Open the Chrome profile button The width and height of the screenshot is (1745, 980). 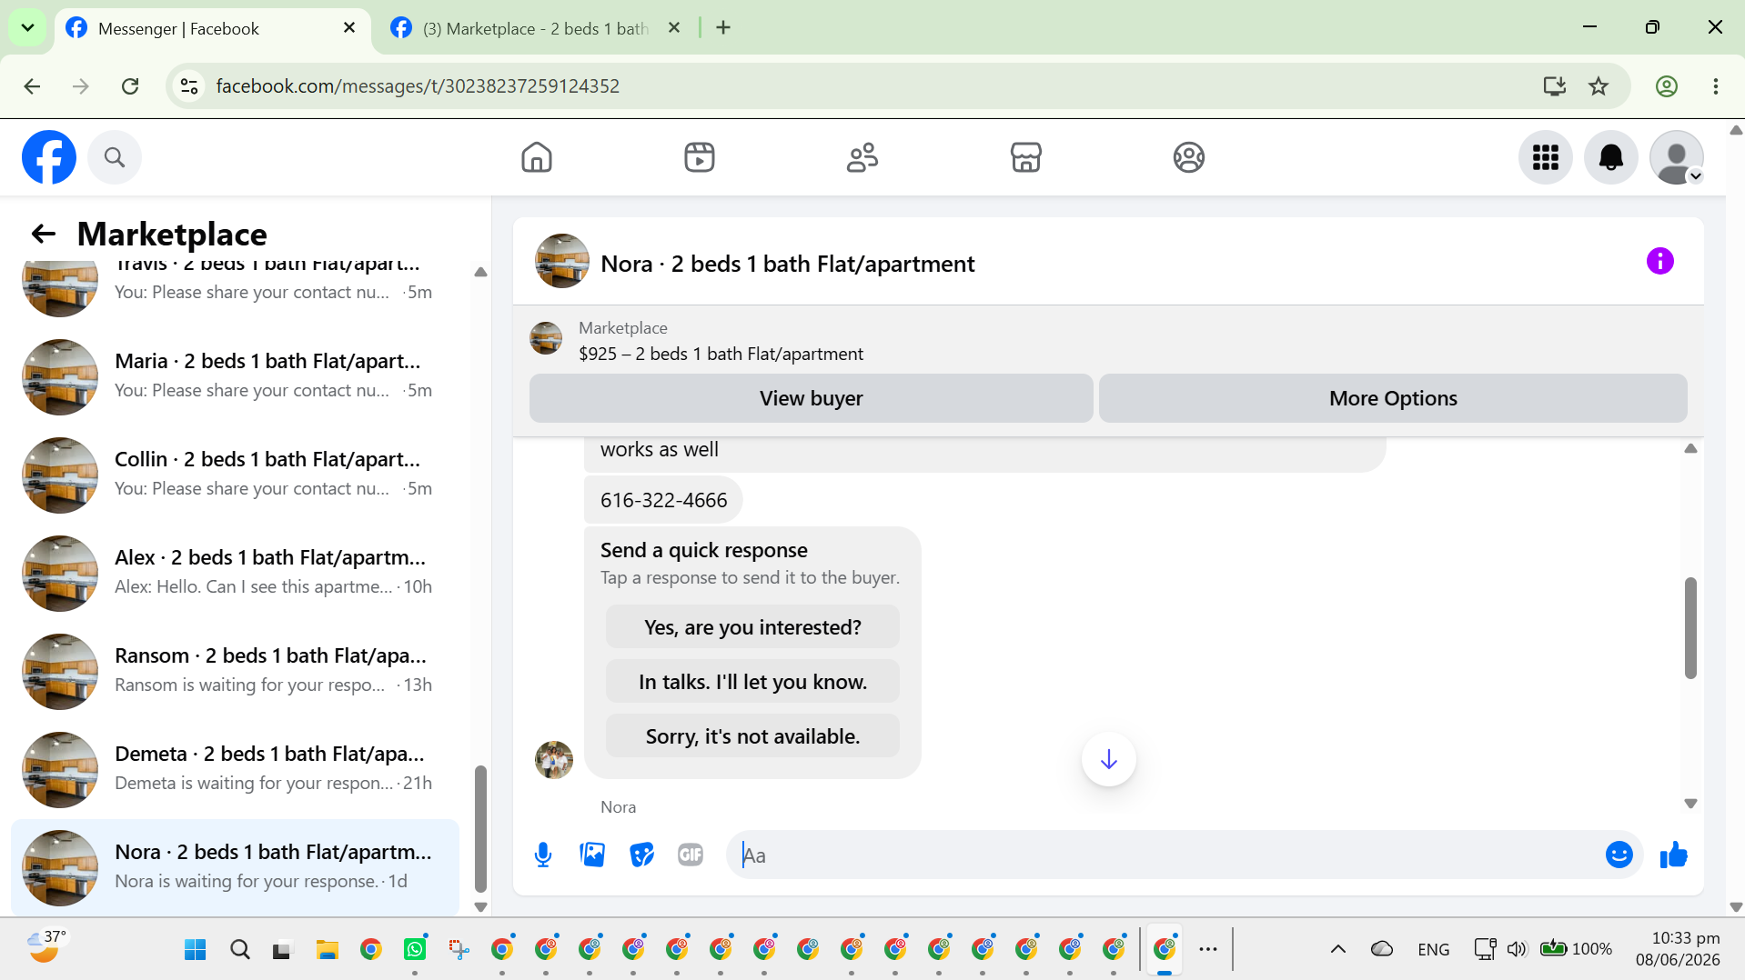tap(1667, 86)
